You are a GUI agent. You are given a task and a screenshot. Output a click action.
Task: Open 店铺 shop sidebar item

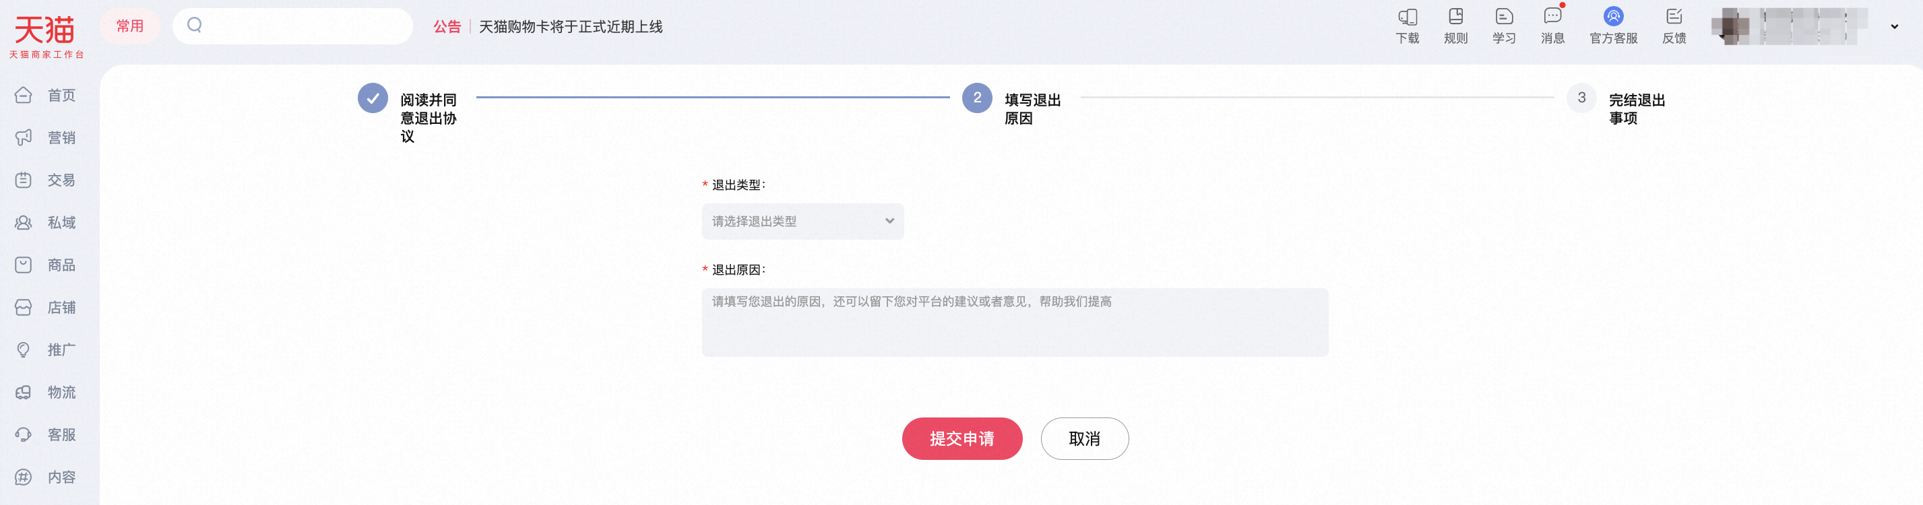(46, 307)
